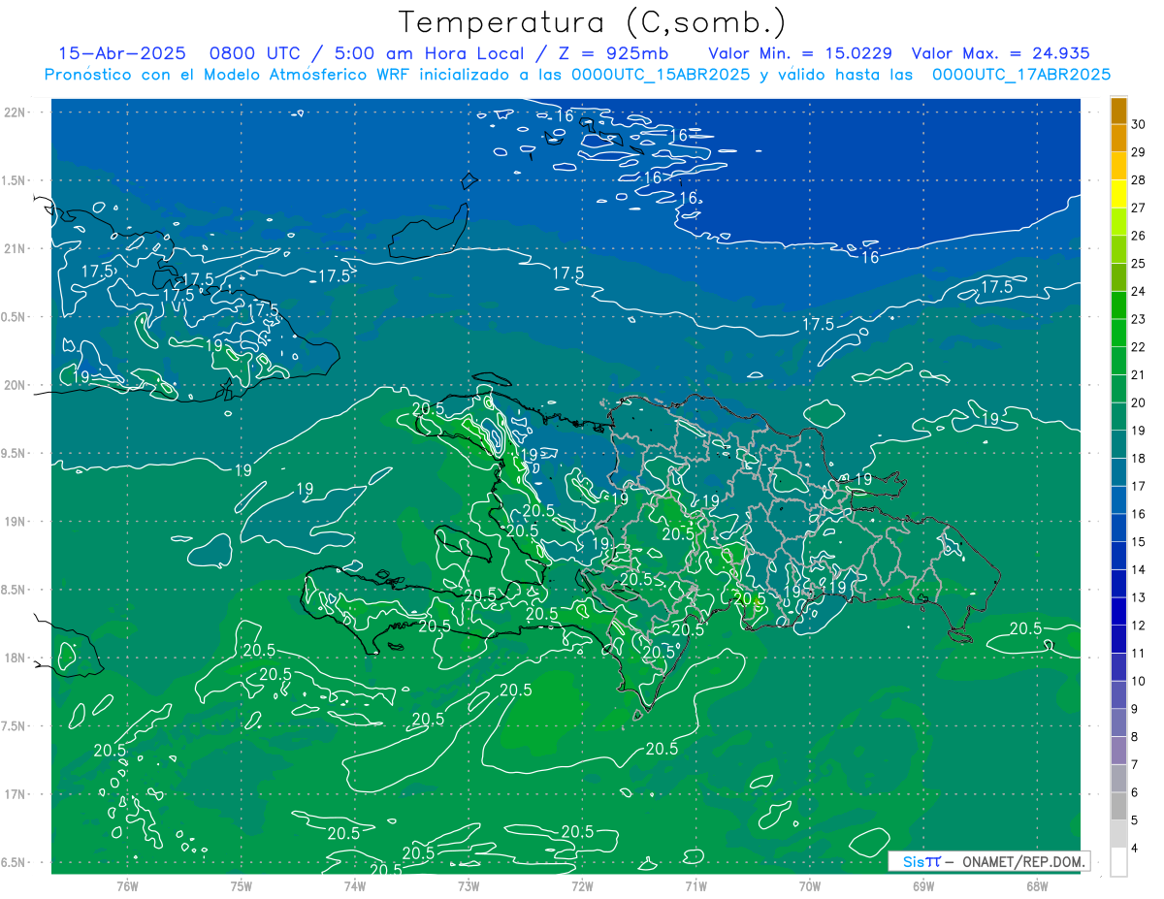Click the '10' label on color scale

pos(1138,681)
